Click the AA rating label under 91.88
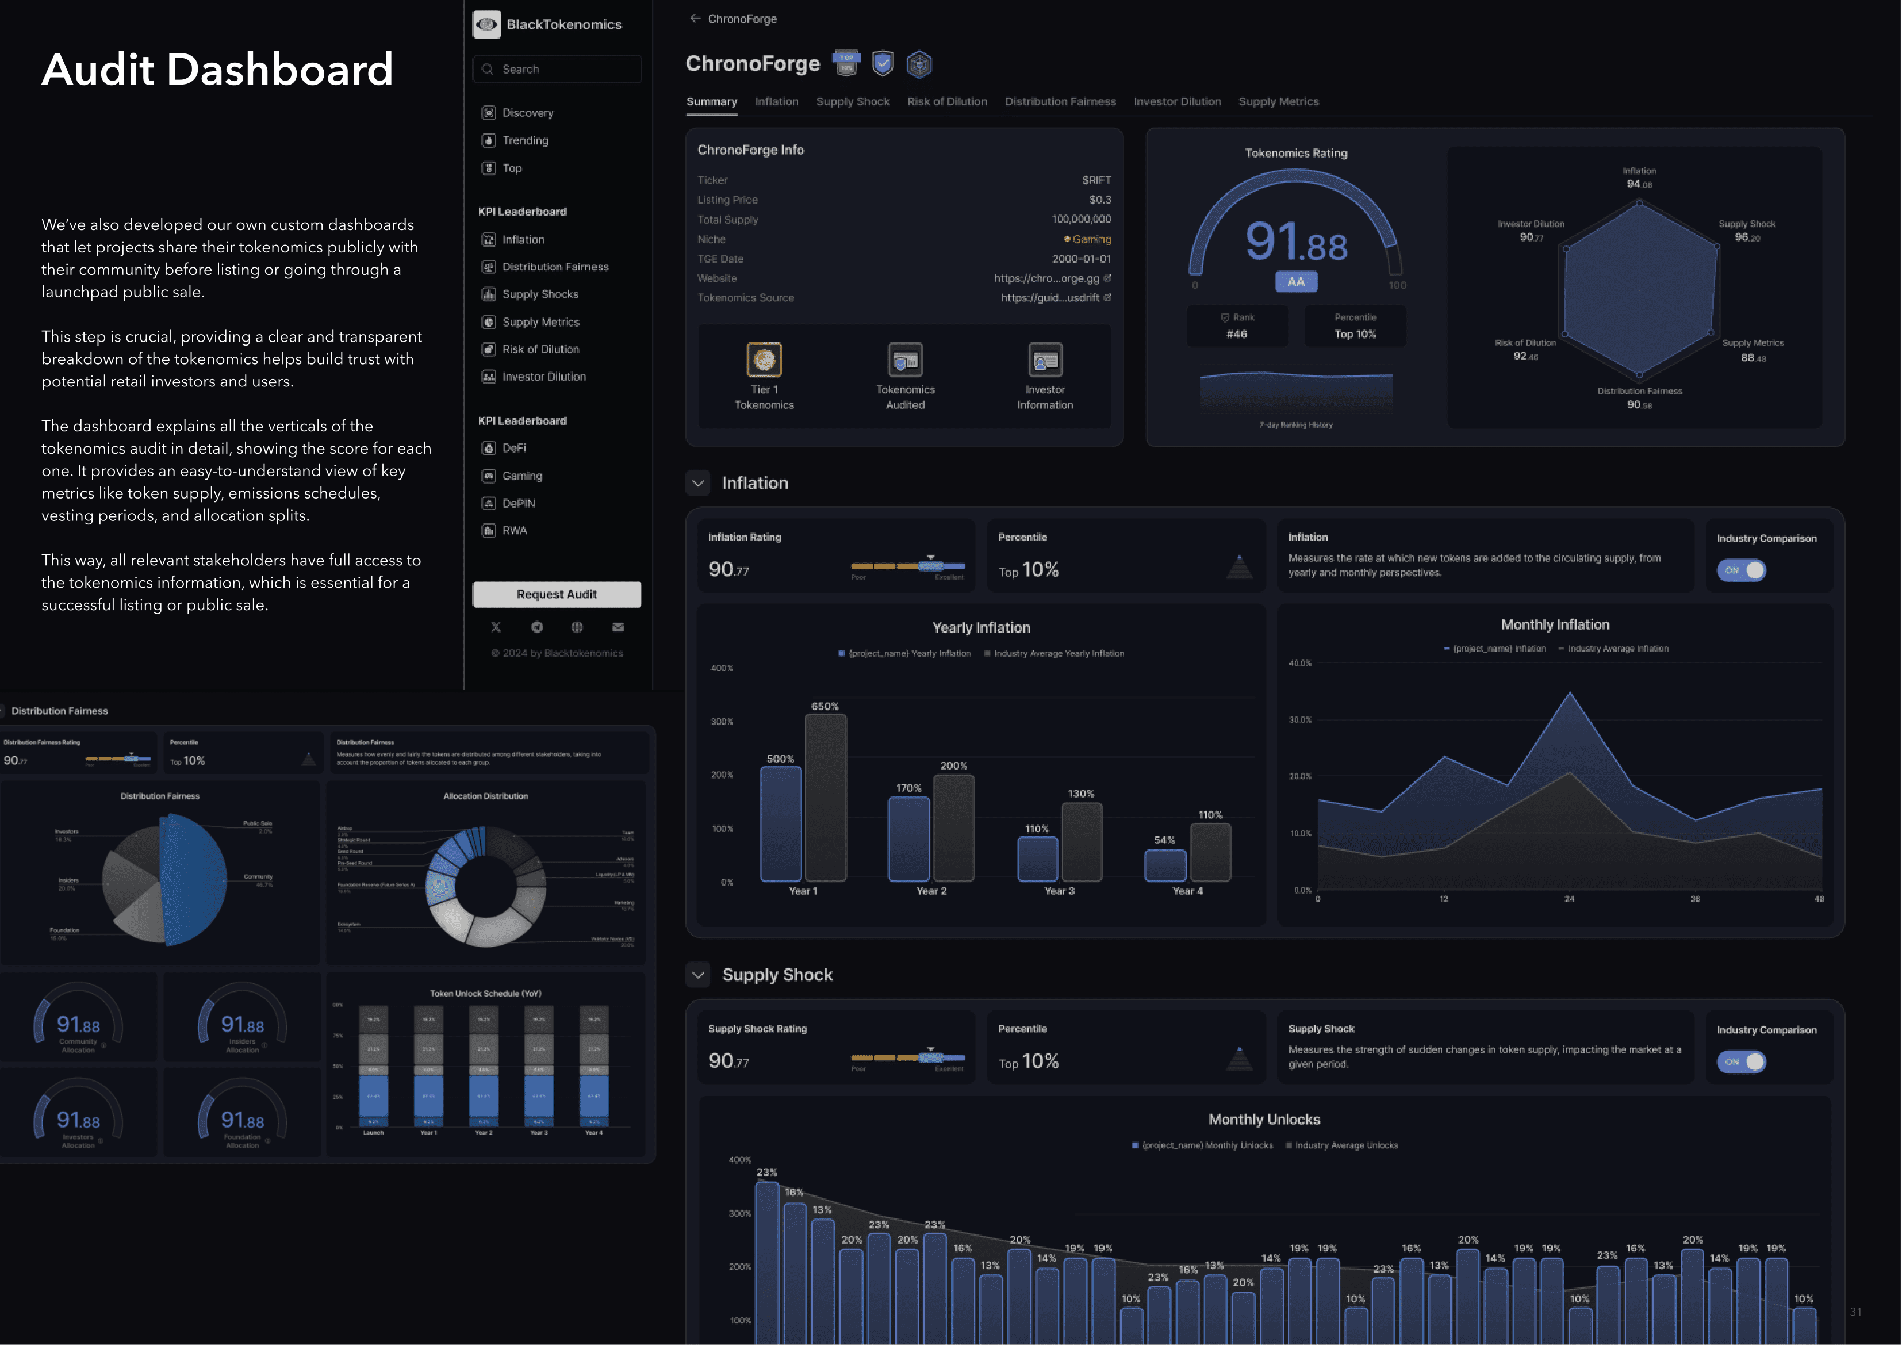Screen dimensions: 1902x1345 coord(1297,282)
